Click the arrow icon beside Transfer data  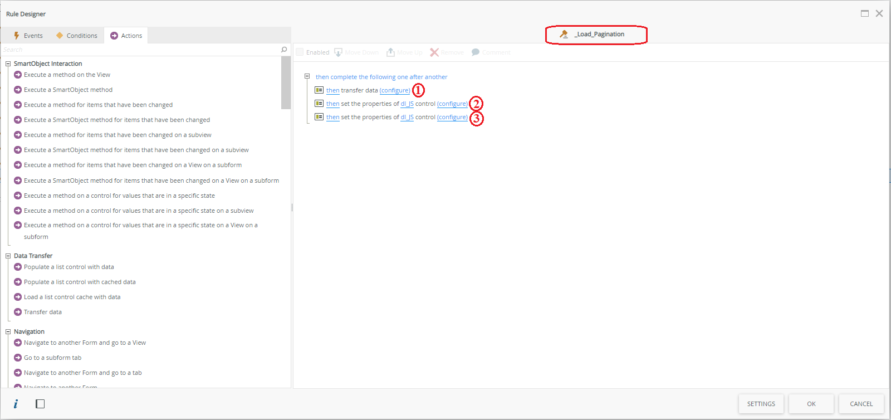tap(18, 312)
